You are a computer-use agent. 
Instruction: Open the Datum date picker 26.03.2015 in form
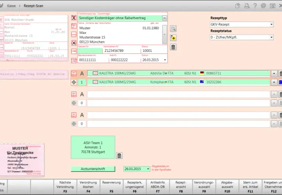(x=165, y=60)
